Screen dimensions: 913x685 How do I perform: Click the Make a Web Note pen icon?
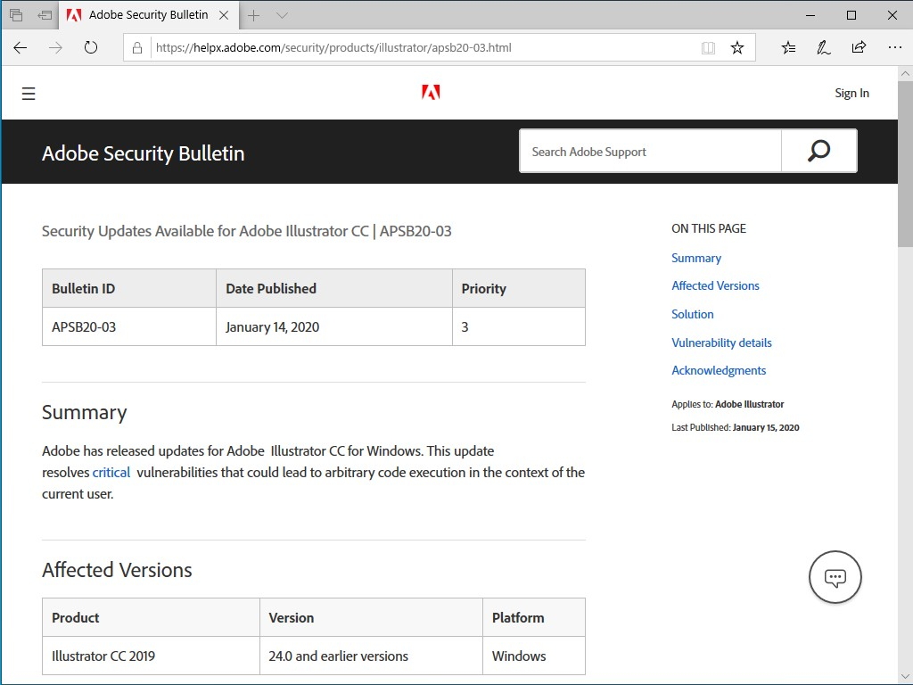[823, 47]
